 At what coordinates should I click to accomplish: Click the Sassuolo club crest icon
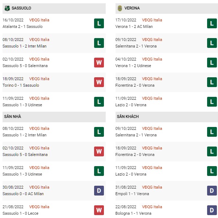click(7, 8)
